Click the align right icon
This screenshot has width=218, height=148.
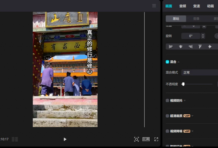190,47
